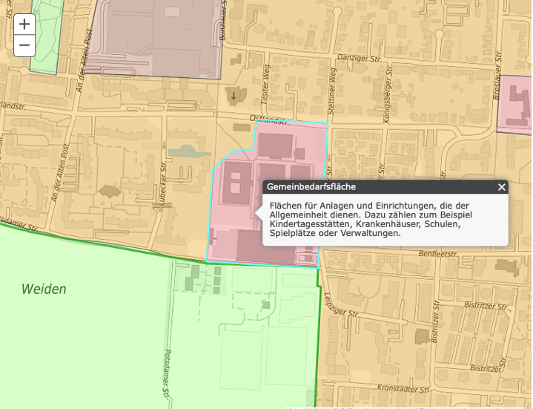This screenshot has height=409, width=533.
Task: Close the Gemeinbedarfsfläche popup
Action: pyautogui.click(x=501, y=187)
